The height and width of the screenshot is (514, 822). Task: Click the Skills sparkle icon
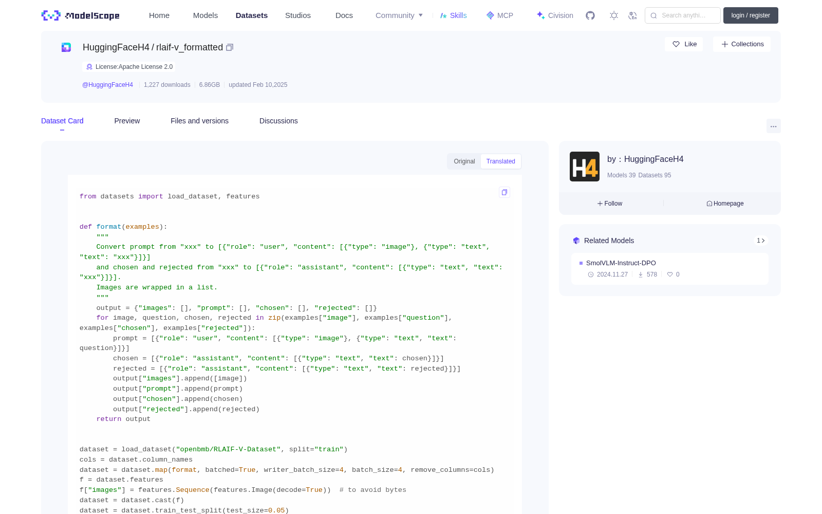click(x=443, y=15)
